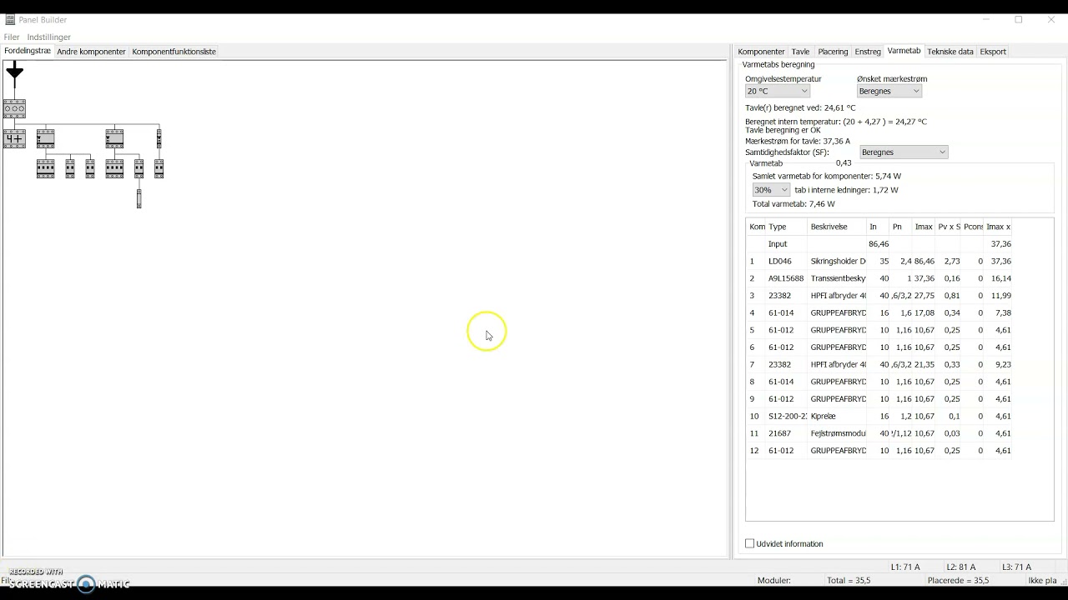1068x600 pixels.
Task: Click the L1: 71 A status bar reading
Action: 905,567
